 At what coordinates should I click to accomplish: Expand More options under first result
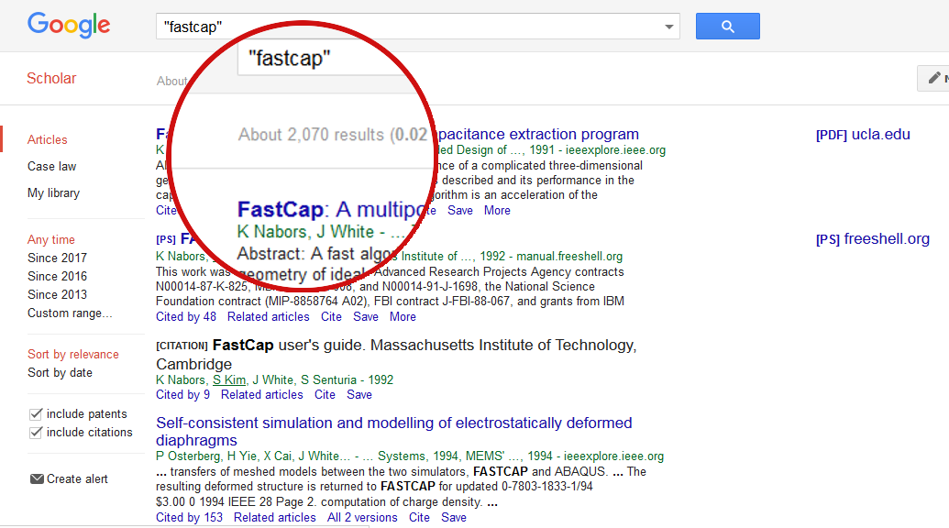pos(497,210)
